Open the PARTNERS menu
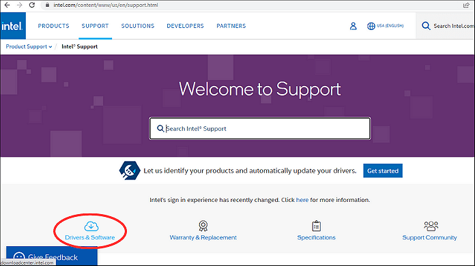 coord(231,26)
